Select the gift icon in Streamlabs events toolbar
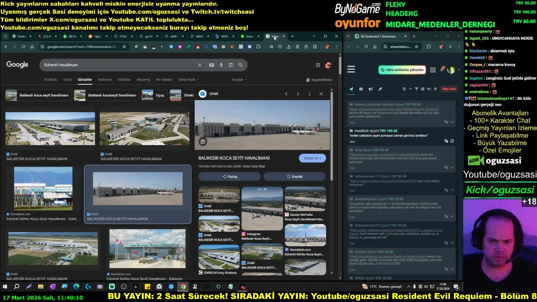Image resolution: width=537 pixels, height=302 pixels. point(361,89)
